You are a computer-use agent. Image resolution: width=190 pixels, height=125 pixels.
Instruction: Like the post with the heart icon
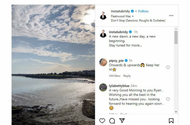click(102, 120)
